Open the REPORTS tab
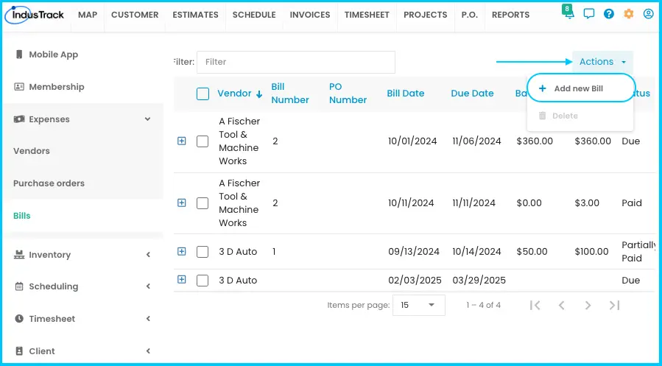Image resolution: width=662 pixels, height=366 pixels. click(x=510, y=15)
